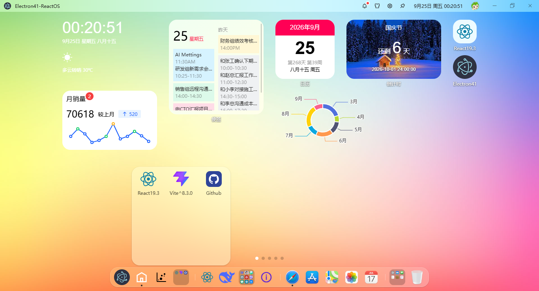Switch to the fifth desktop page dot

pos(282,258)
